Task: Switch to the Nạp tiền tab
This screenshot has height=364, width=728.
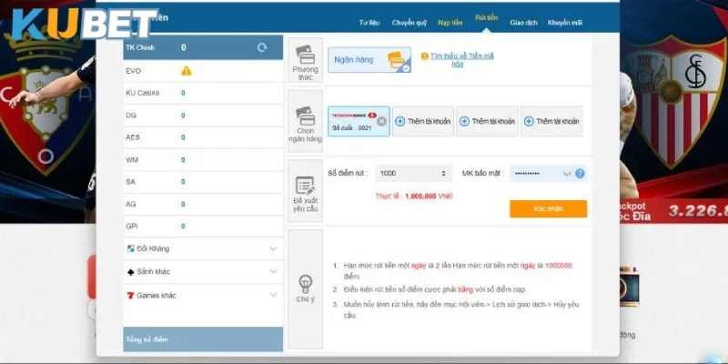Action: (x=450, y=22)
